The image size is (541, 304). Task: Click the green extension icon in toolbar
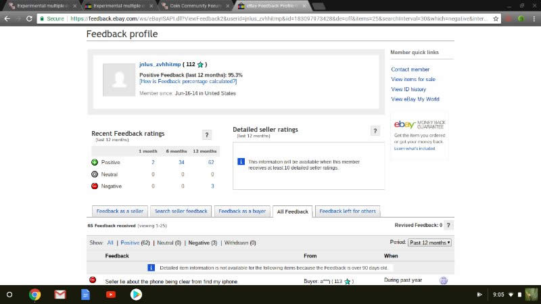521,19
